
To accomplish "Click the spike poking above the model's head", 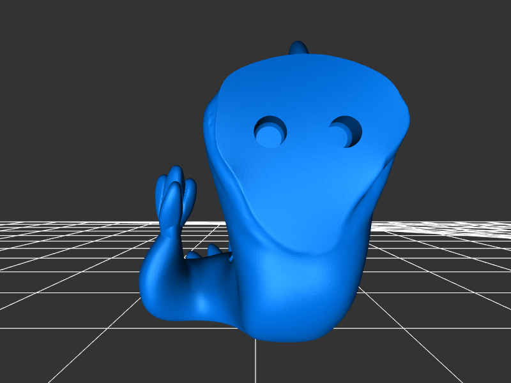I will tap(298, 48).
